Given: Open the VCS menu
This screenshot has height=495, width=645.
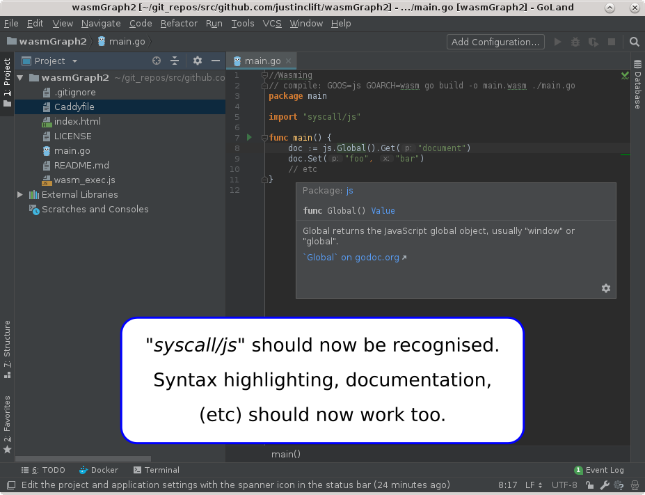Looking at the screenshot, I should (x=272, y=24).
